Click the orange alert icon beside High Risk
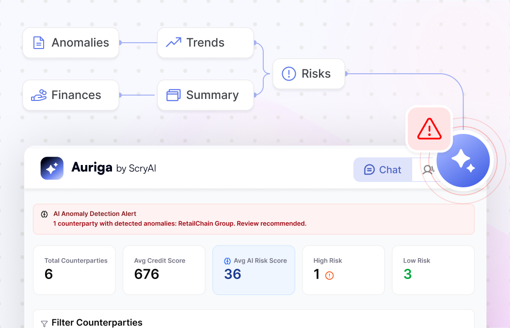The height and width of the screenshot is (328, 510). pyautogui.click(x=330, y=276)
